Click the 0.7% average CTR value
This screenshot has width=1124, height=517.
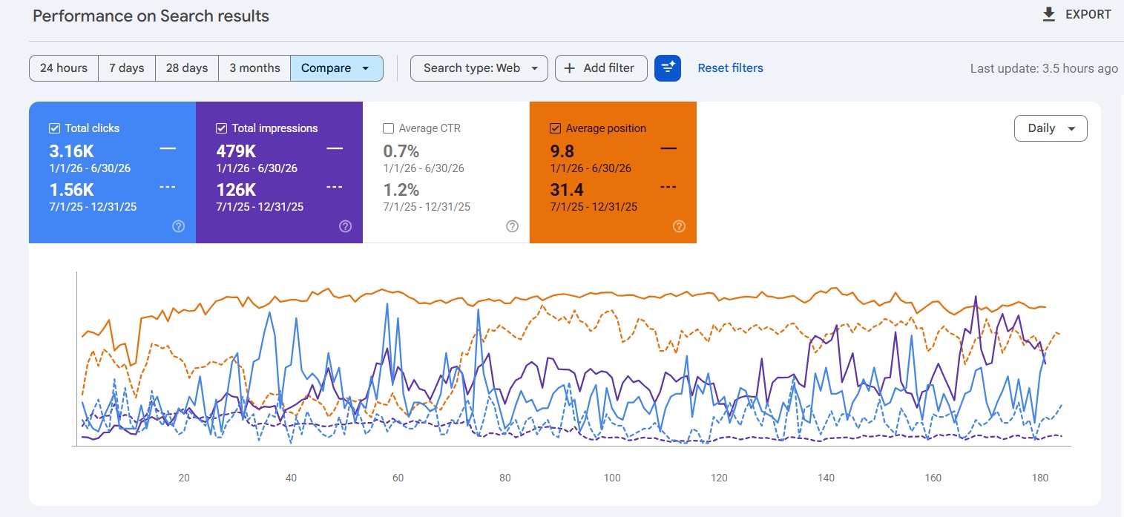coord(401,151)
